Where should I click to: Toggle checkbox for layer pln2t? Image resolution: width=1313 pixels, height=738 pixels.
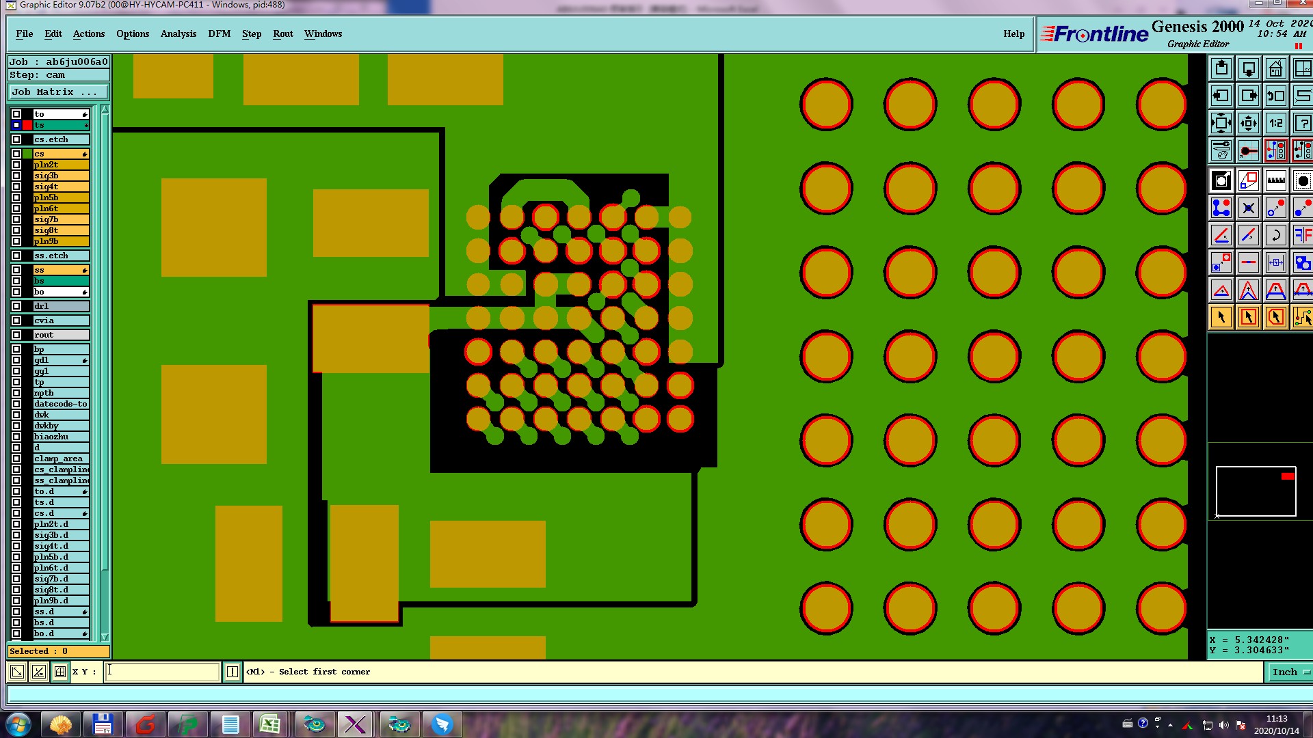[x=16, y=165]
